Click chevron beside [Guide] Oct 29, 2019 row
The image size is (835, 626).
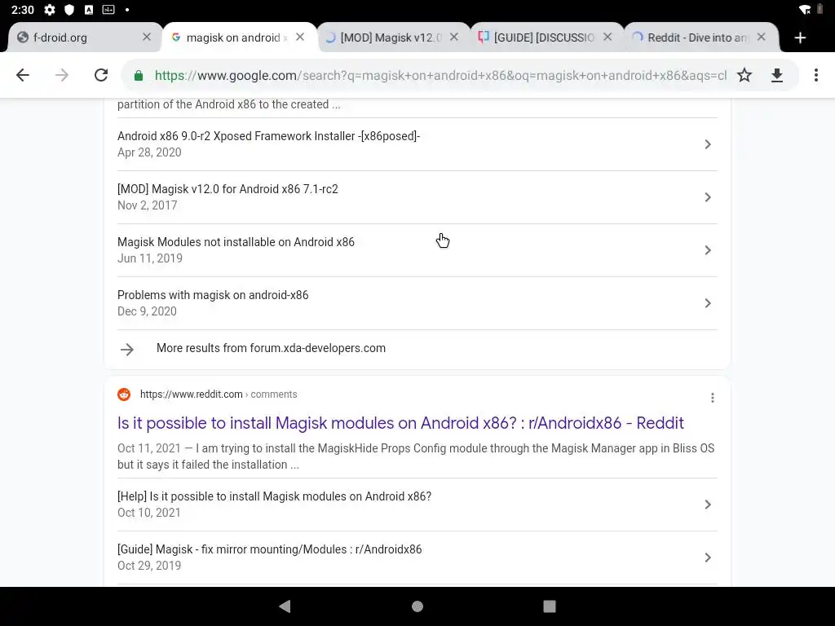click(708, 558)
